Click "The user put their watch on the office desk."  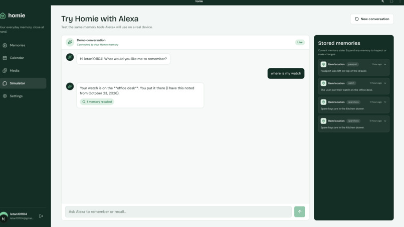click(x=346, y=90)
